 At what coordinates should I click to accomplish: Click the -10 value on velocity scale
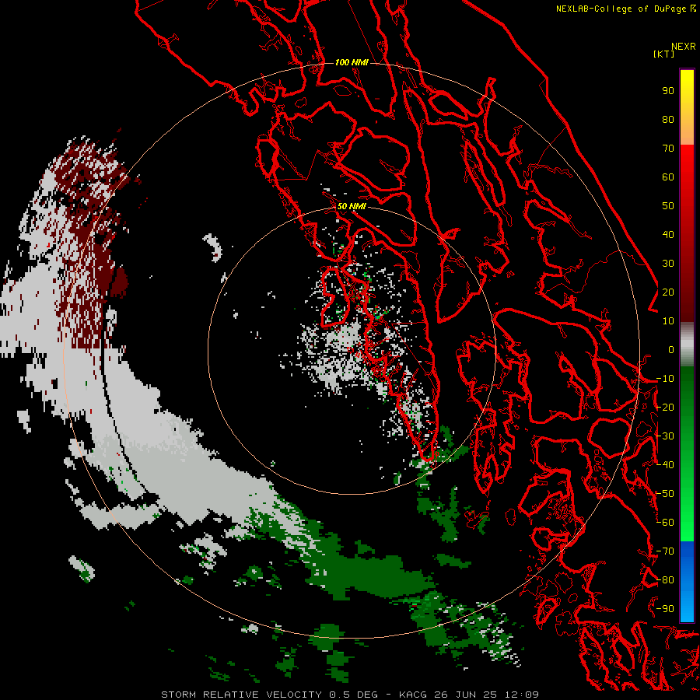(x=665, y=379)
